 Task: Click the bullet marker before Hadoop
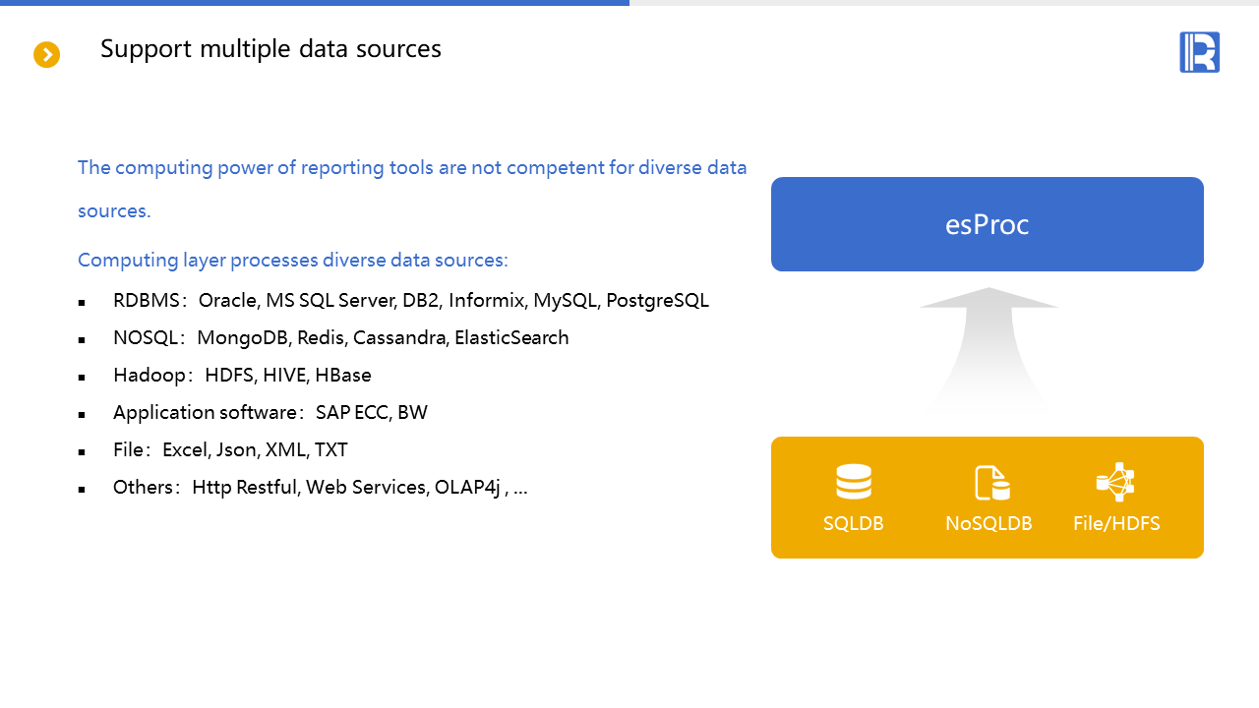pyautogui.click(x=82, y=377)
